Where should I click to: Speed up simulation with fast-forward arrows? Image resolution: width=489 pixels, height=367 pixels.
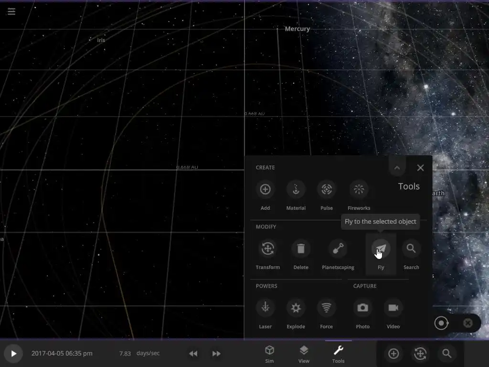pyautogui.click(x=216, y=353)
